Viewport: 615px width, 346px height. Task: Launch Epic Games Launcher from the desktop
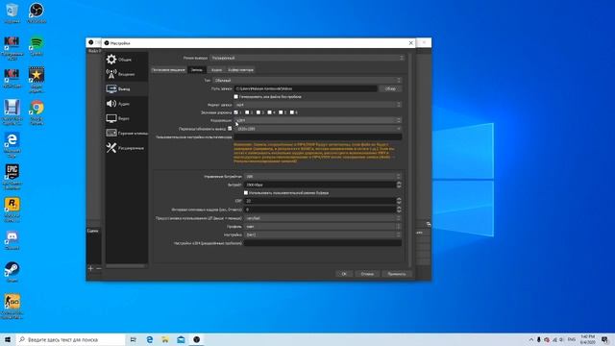pyautogui.click(x=12, y=177)
